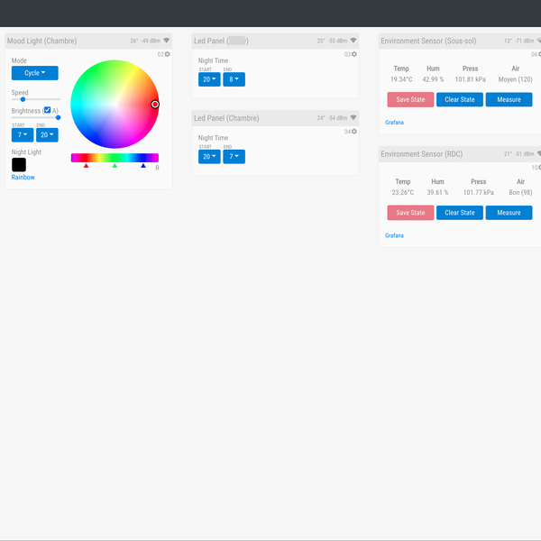Click Measure button on Sous-sol sensor
The image size is (541, 541).
[509, 99]
